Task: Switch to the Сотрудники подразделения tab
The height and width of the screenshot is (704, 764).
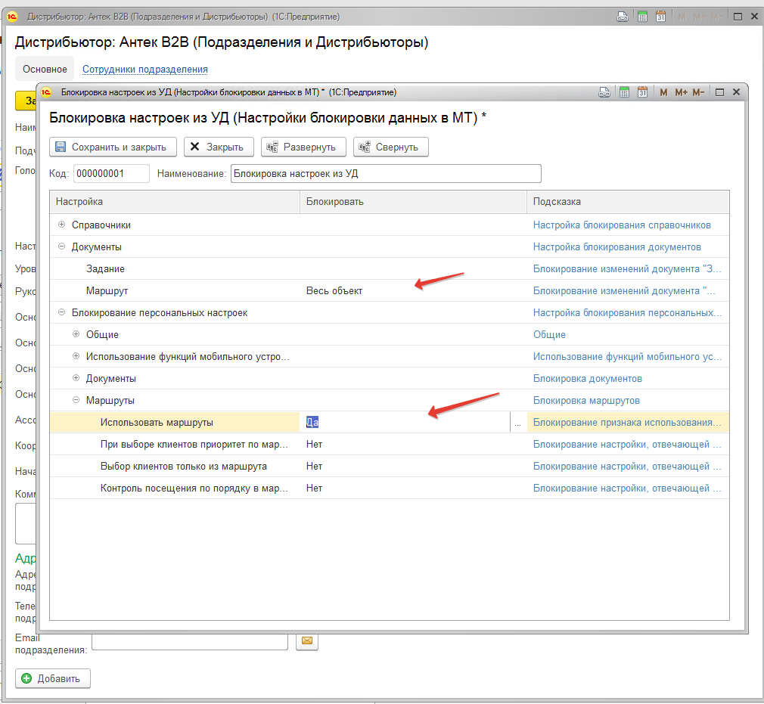Action: click(145, 69)
